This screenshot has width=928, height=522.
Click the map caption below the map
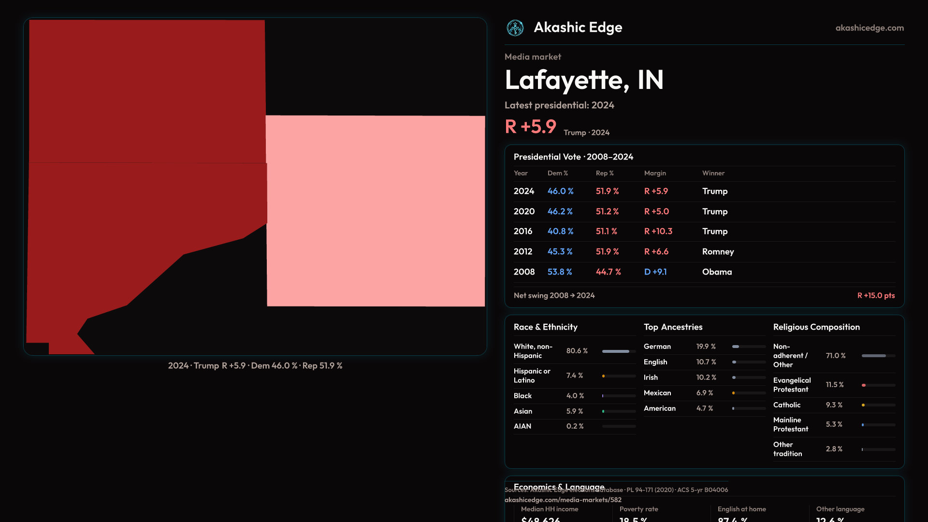pos(255,366)
